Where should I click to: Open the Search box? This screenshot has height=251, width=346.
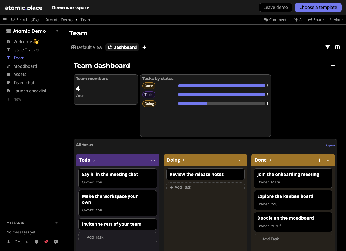coord(25,20)
